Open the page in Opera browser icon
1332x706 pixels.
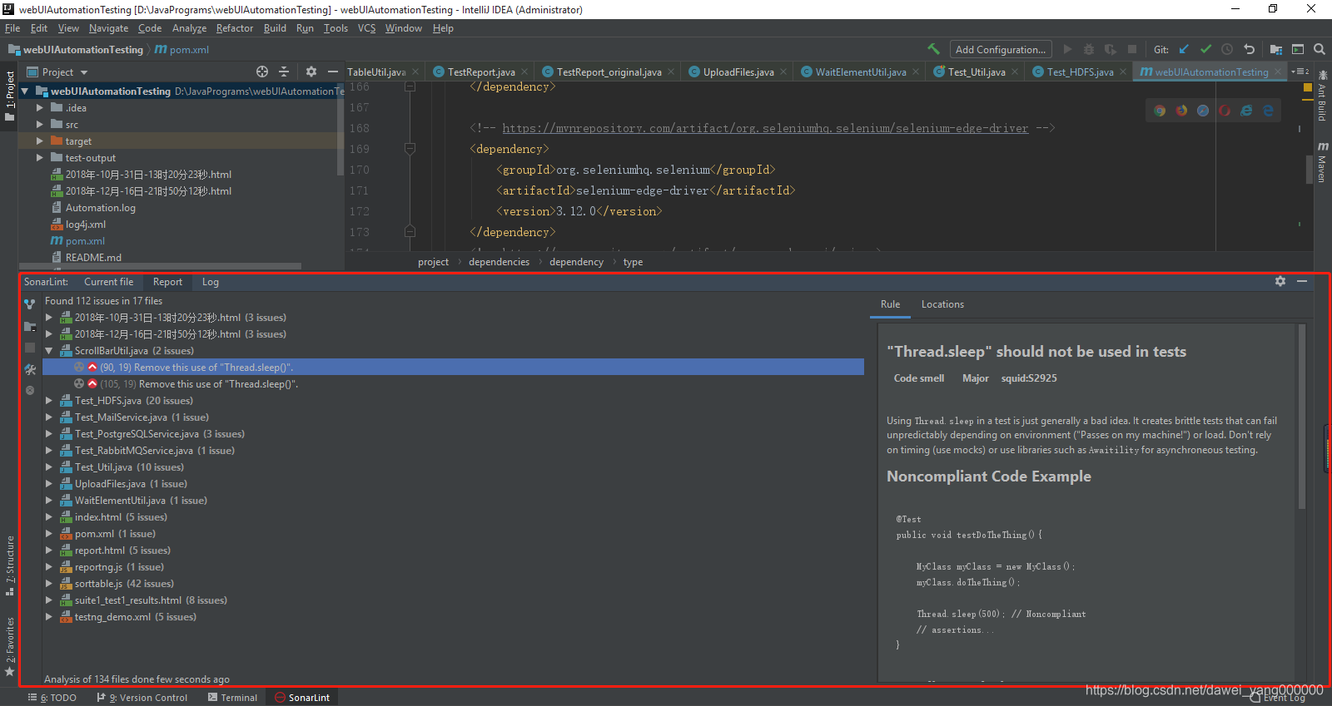pyautogui.click(x=1225, y=111)
